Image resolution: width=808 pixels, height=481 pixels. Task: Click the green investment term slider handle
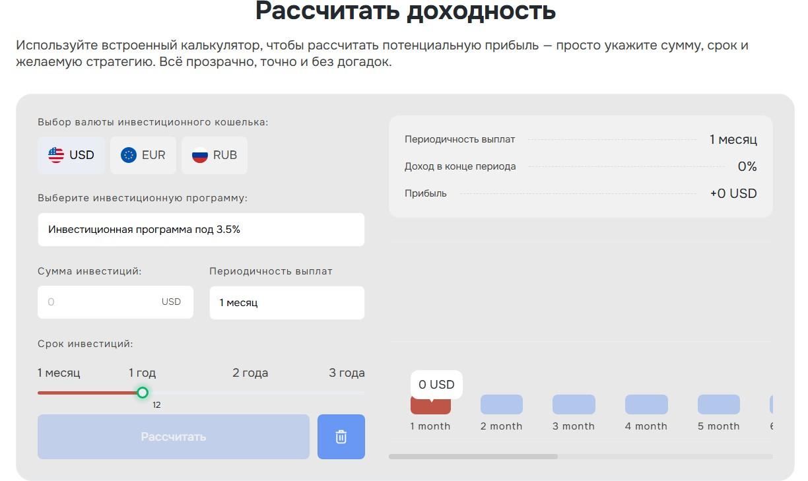[143, 393]
